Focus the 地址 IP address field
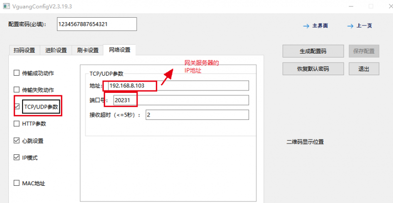This screenshot has height=203, width=393. [x=177, y=86]
